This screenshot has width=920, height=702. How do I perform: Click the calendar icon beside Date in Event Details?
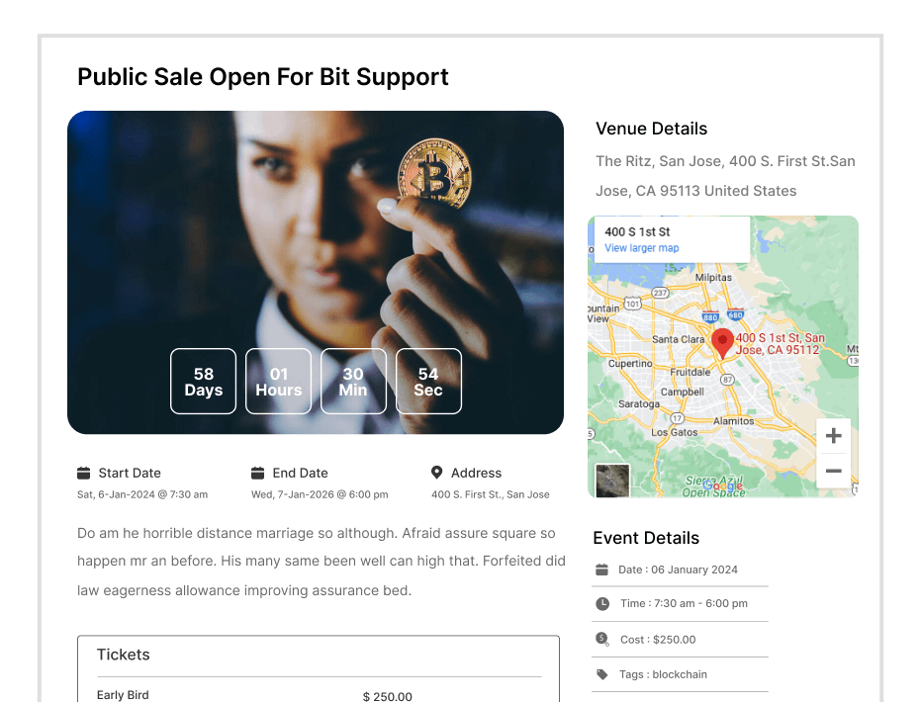pos(602,570)
